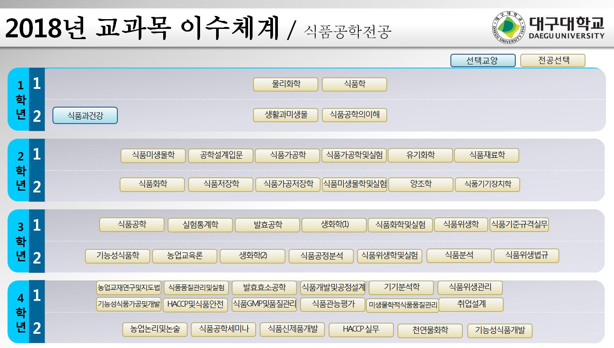614x348 pixels.
Task: Open the 식품공학세미나 course box
Action: click(x=223, y=329)
